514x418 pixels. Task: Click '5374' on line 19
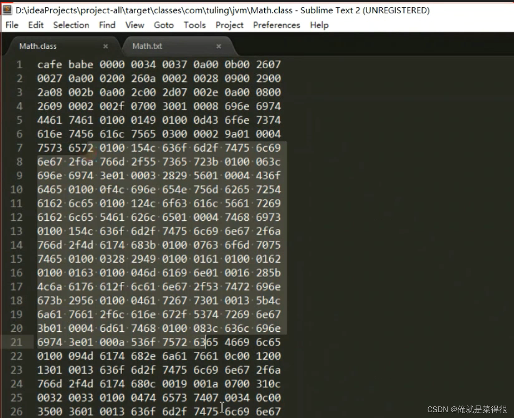click(x=206, y=314)
